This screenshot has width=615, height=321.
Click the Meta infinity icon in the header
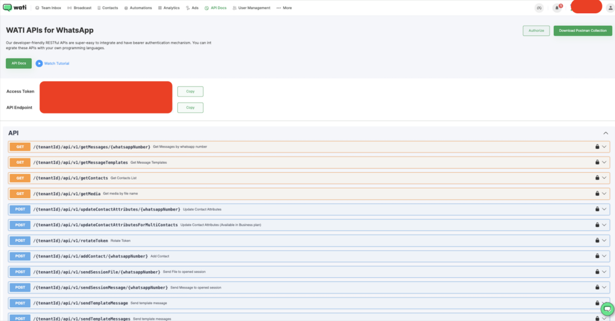(x=539, y=8)
